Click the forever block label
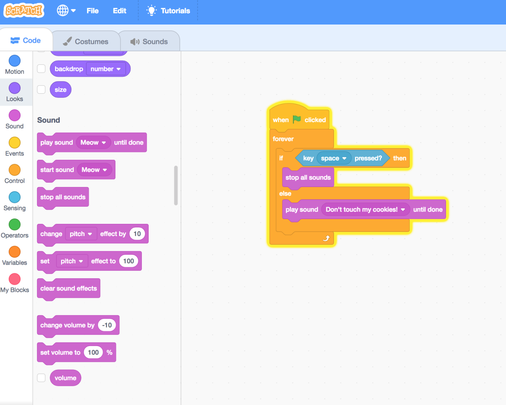The height and width of the screenshot is (405, 506). [283, 139]
